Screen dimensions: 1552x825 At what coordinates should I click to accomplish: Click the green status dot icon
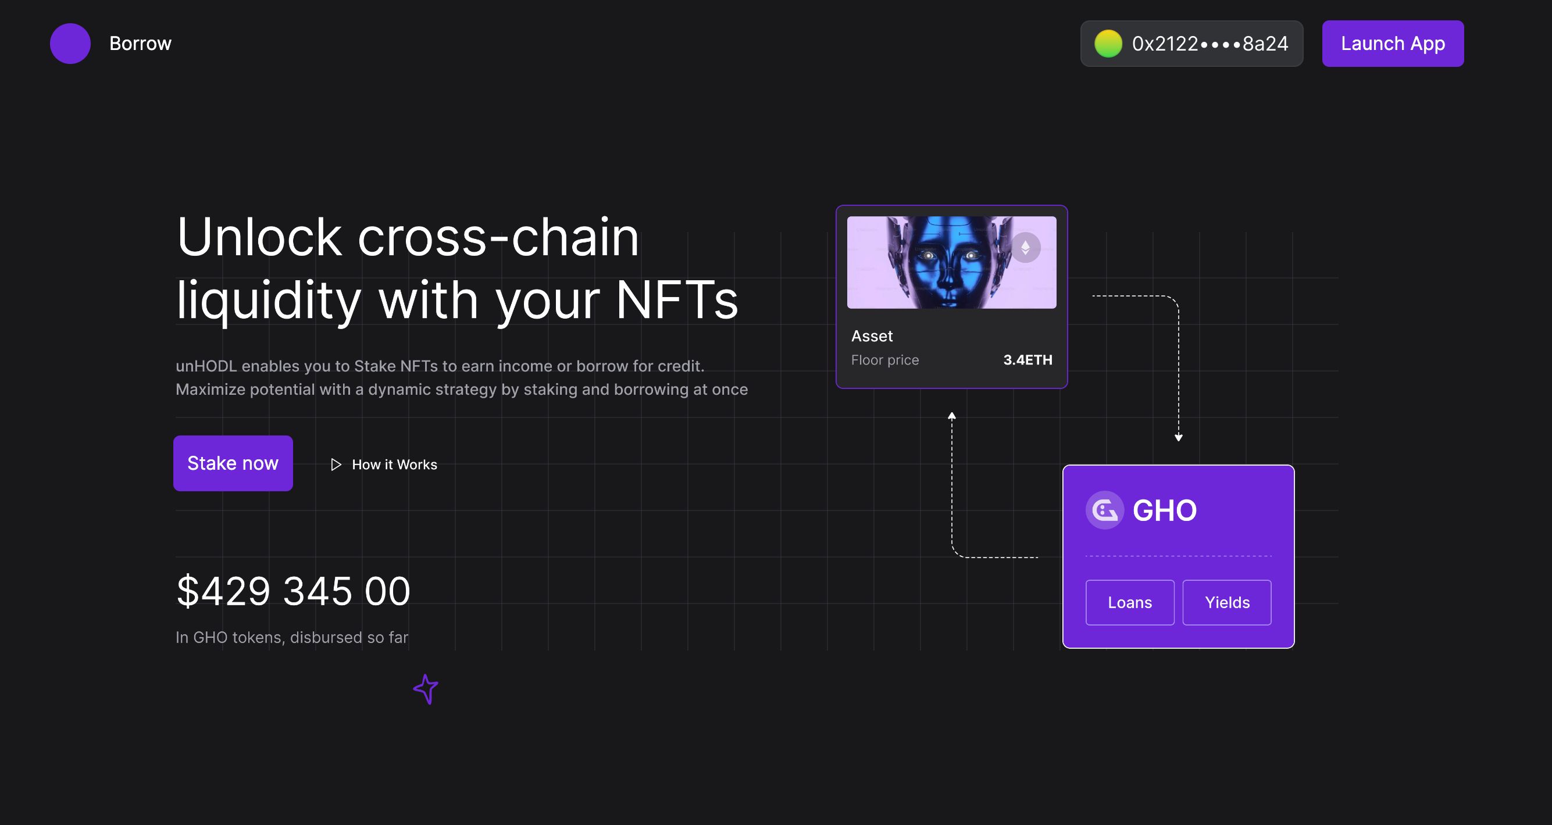(x=1108, y=43)
